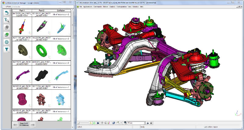Click the undo arrow icon in the sidebar
The image size is (244, 130).
click(x=6, y=13)
